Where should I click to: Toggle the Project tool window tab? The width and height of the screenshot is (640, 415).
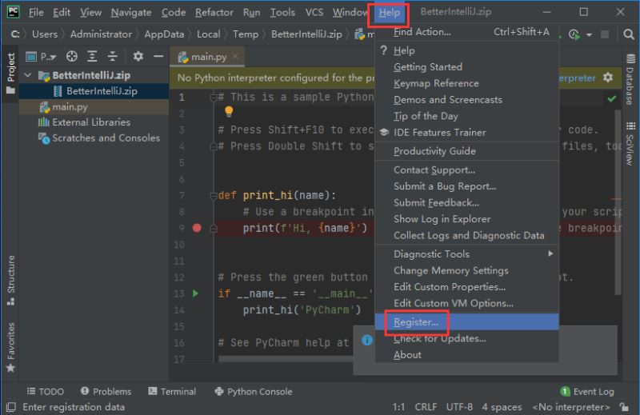10,73
